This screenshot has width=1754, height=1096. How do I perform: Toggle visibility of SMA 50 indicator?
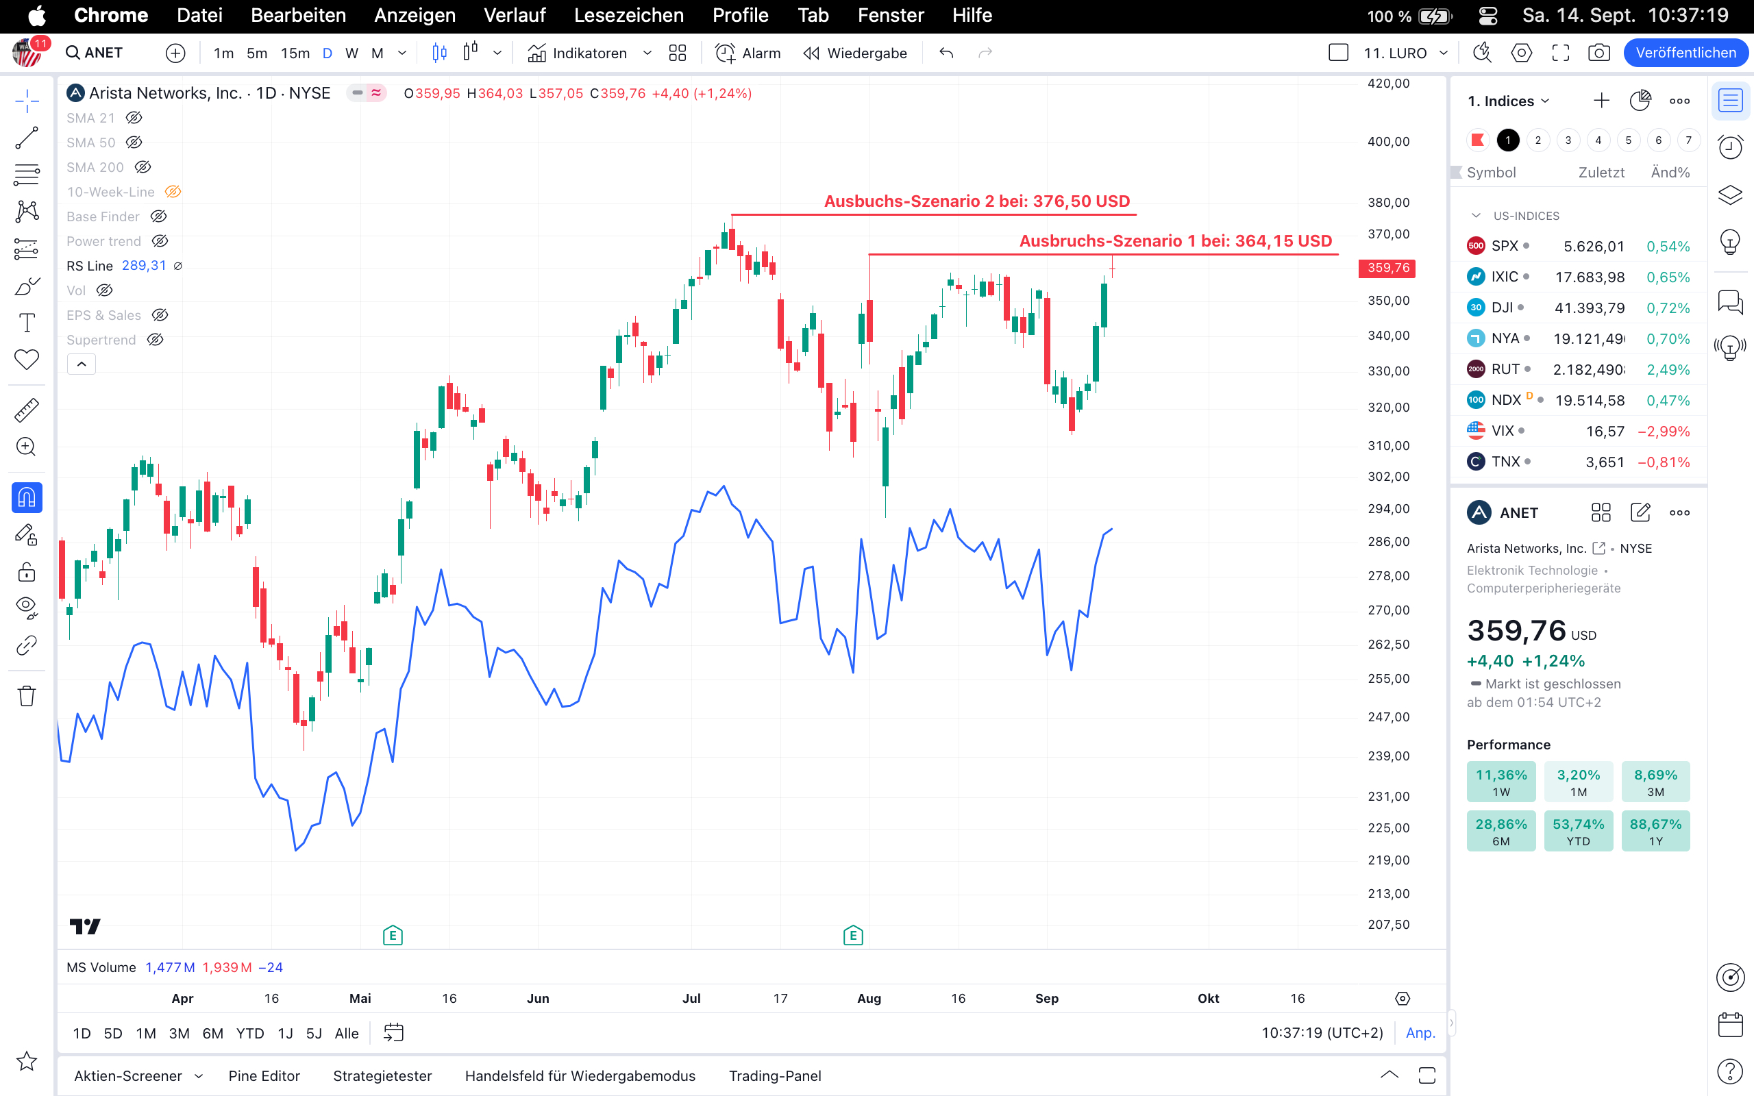tap(134, 142)
